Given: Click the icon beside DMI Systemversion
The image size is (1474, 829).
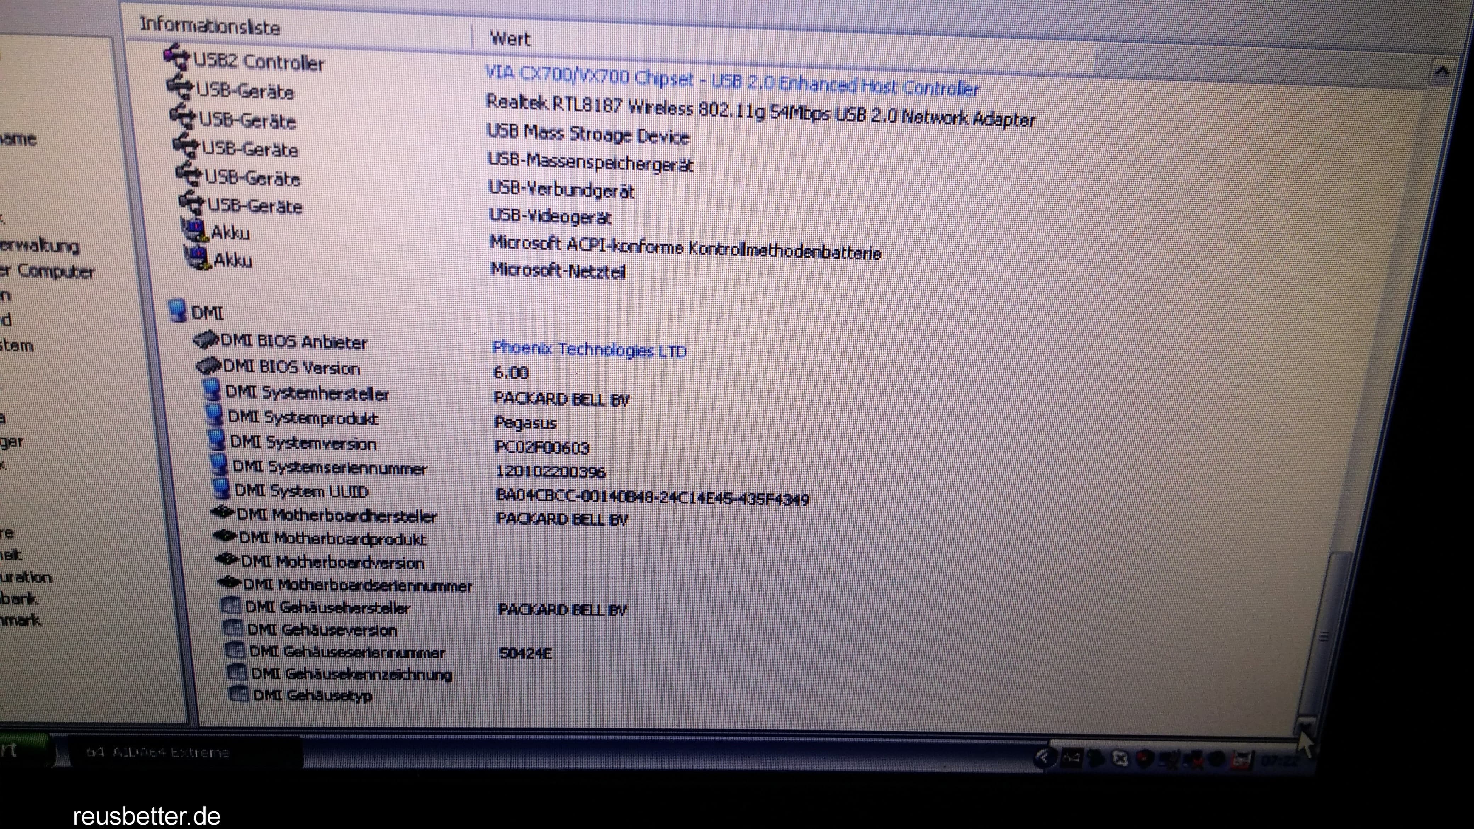Looking at the screenshot, I should coord(217,440).
